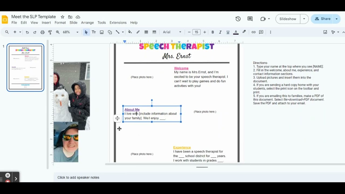Choose the select arrow cursor tool
This screenshot has height=194, width=345.
click(x=86, y=32)
